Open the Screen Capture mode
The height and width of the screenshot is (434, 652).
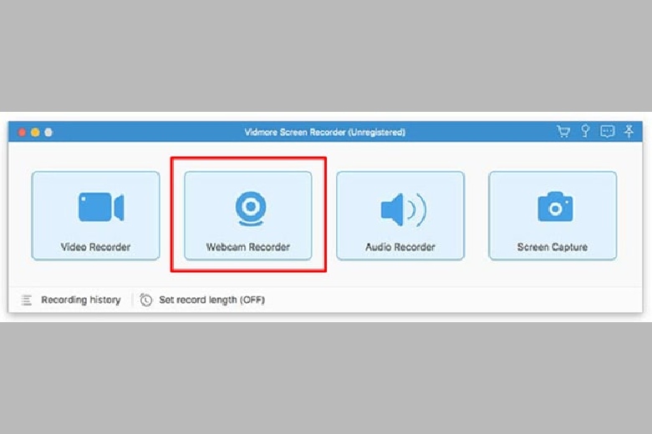pos(553,215)
